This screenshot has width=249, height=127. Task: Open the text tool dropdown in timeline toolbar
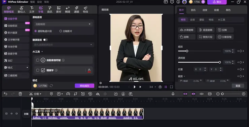62,94
